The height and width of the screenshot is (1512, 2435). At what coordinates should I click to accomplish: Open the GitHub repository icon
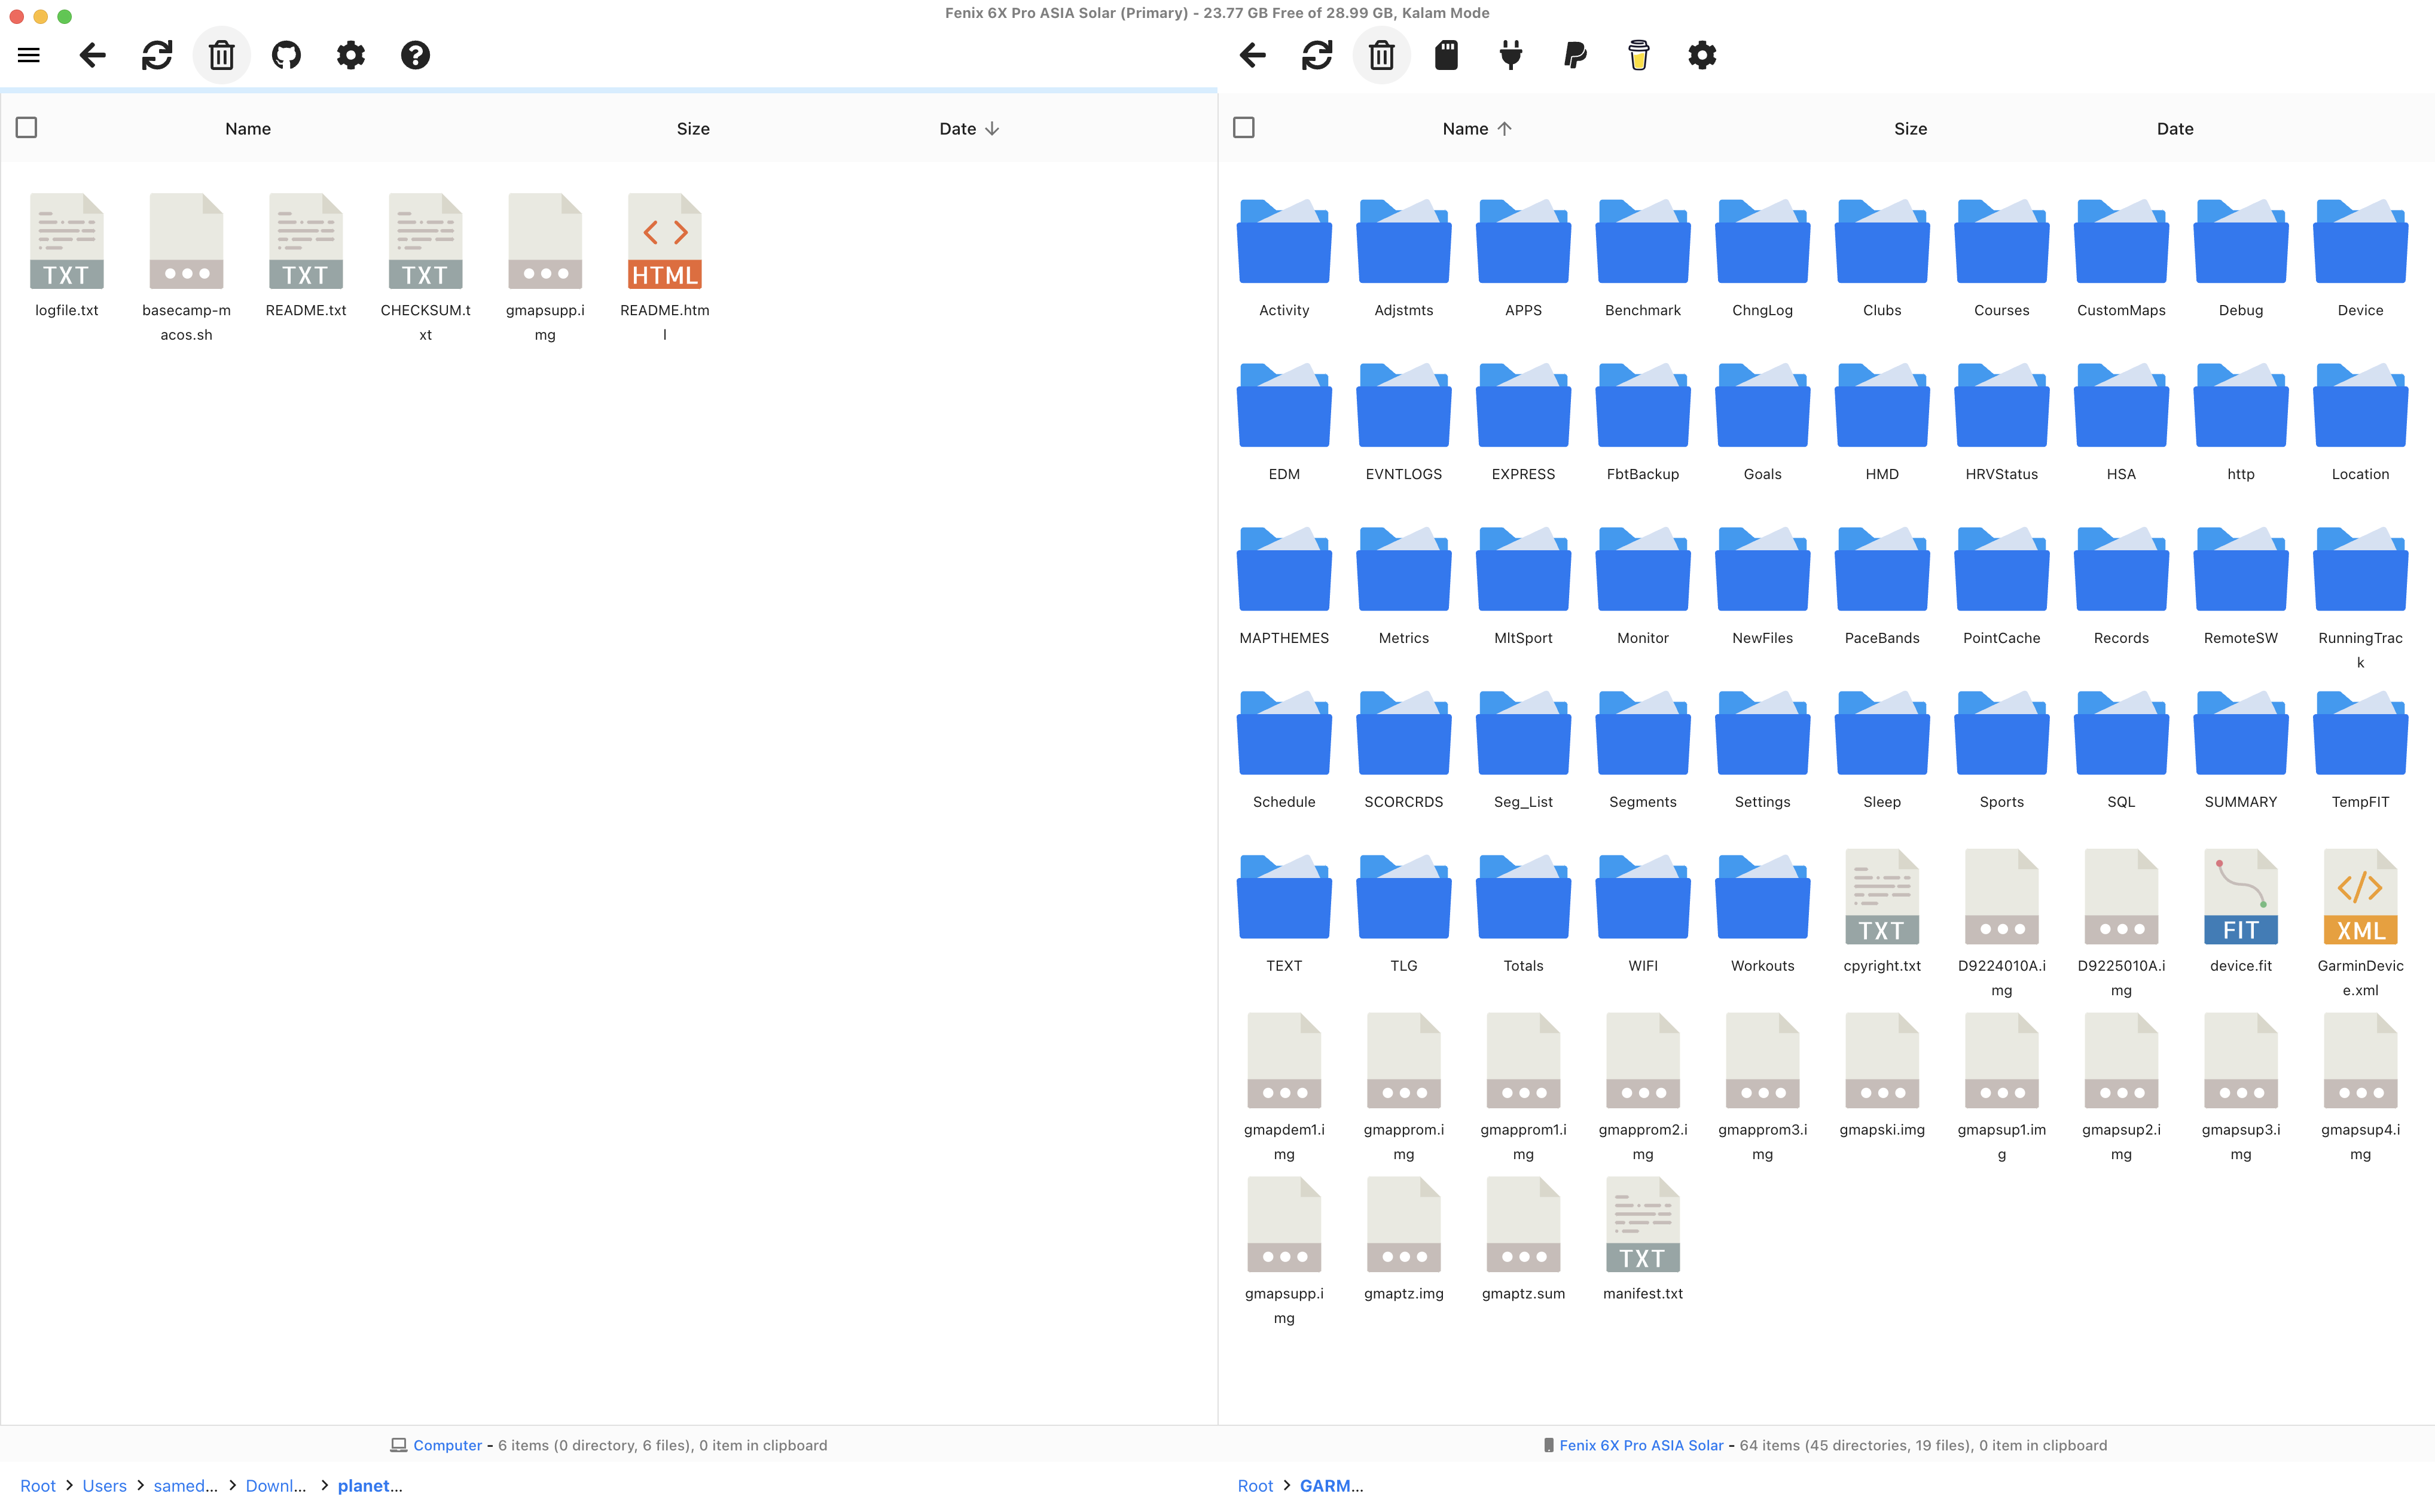click(286, 55)
